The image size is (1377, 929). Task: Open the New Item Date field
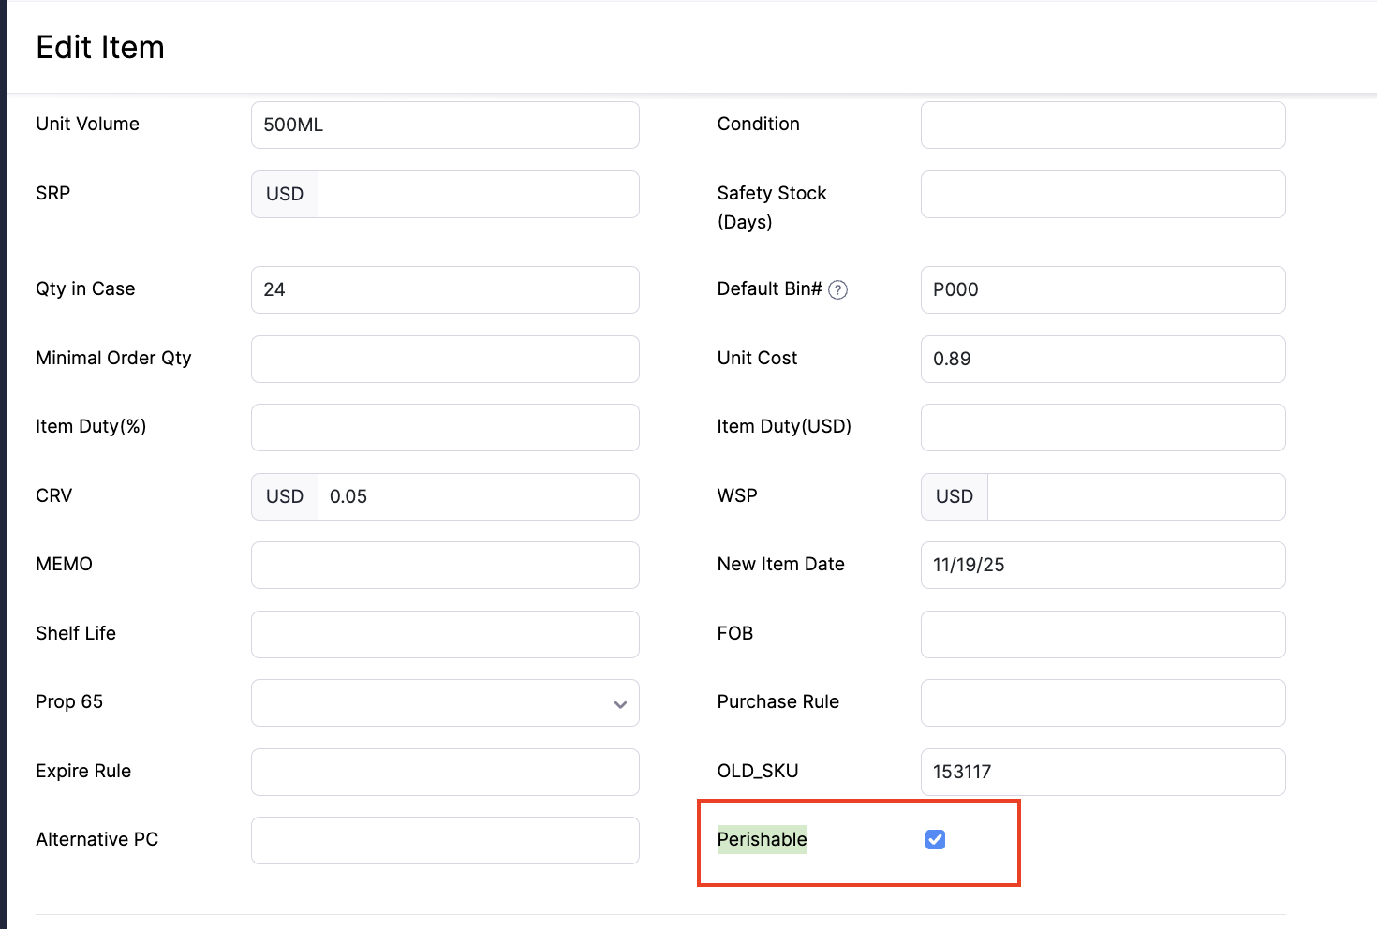coord(1103,566)
